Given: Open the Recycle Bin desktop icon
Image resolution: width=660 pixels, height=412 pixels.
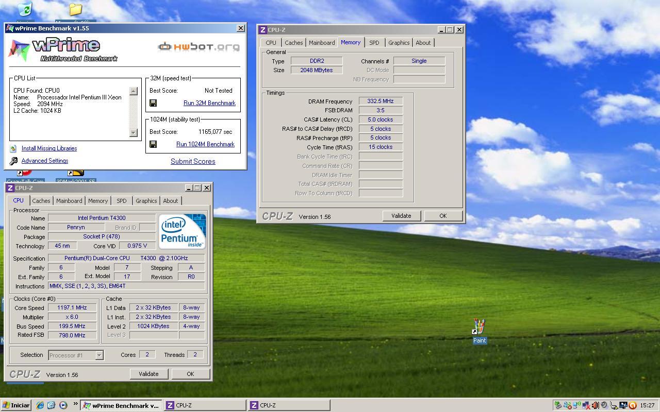Looking at the screenshot, I should point(24,9).
